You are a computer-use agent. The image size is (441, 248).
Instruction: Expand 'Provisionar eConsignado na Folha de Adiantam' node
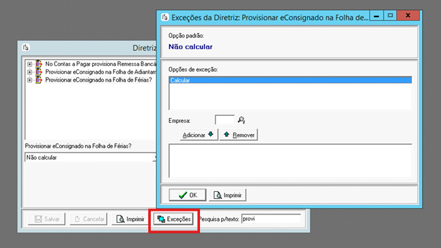pyautogui.click(x=29, y=72)
